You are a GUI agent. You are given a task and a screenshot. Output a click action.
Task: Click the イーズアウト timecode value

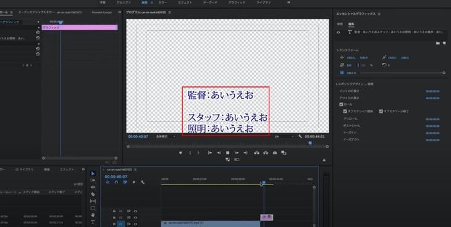[x=432, y=140]
